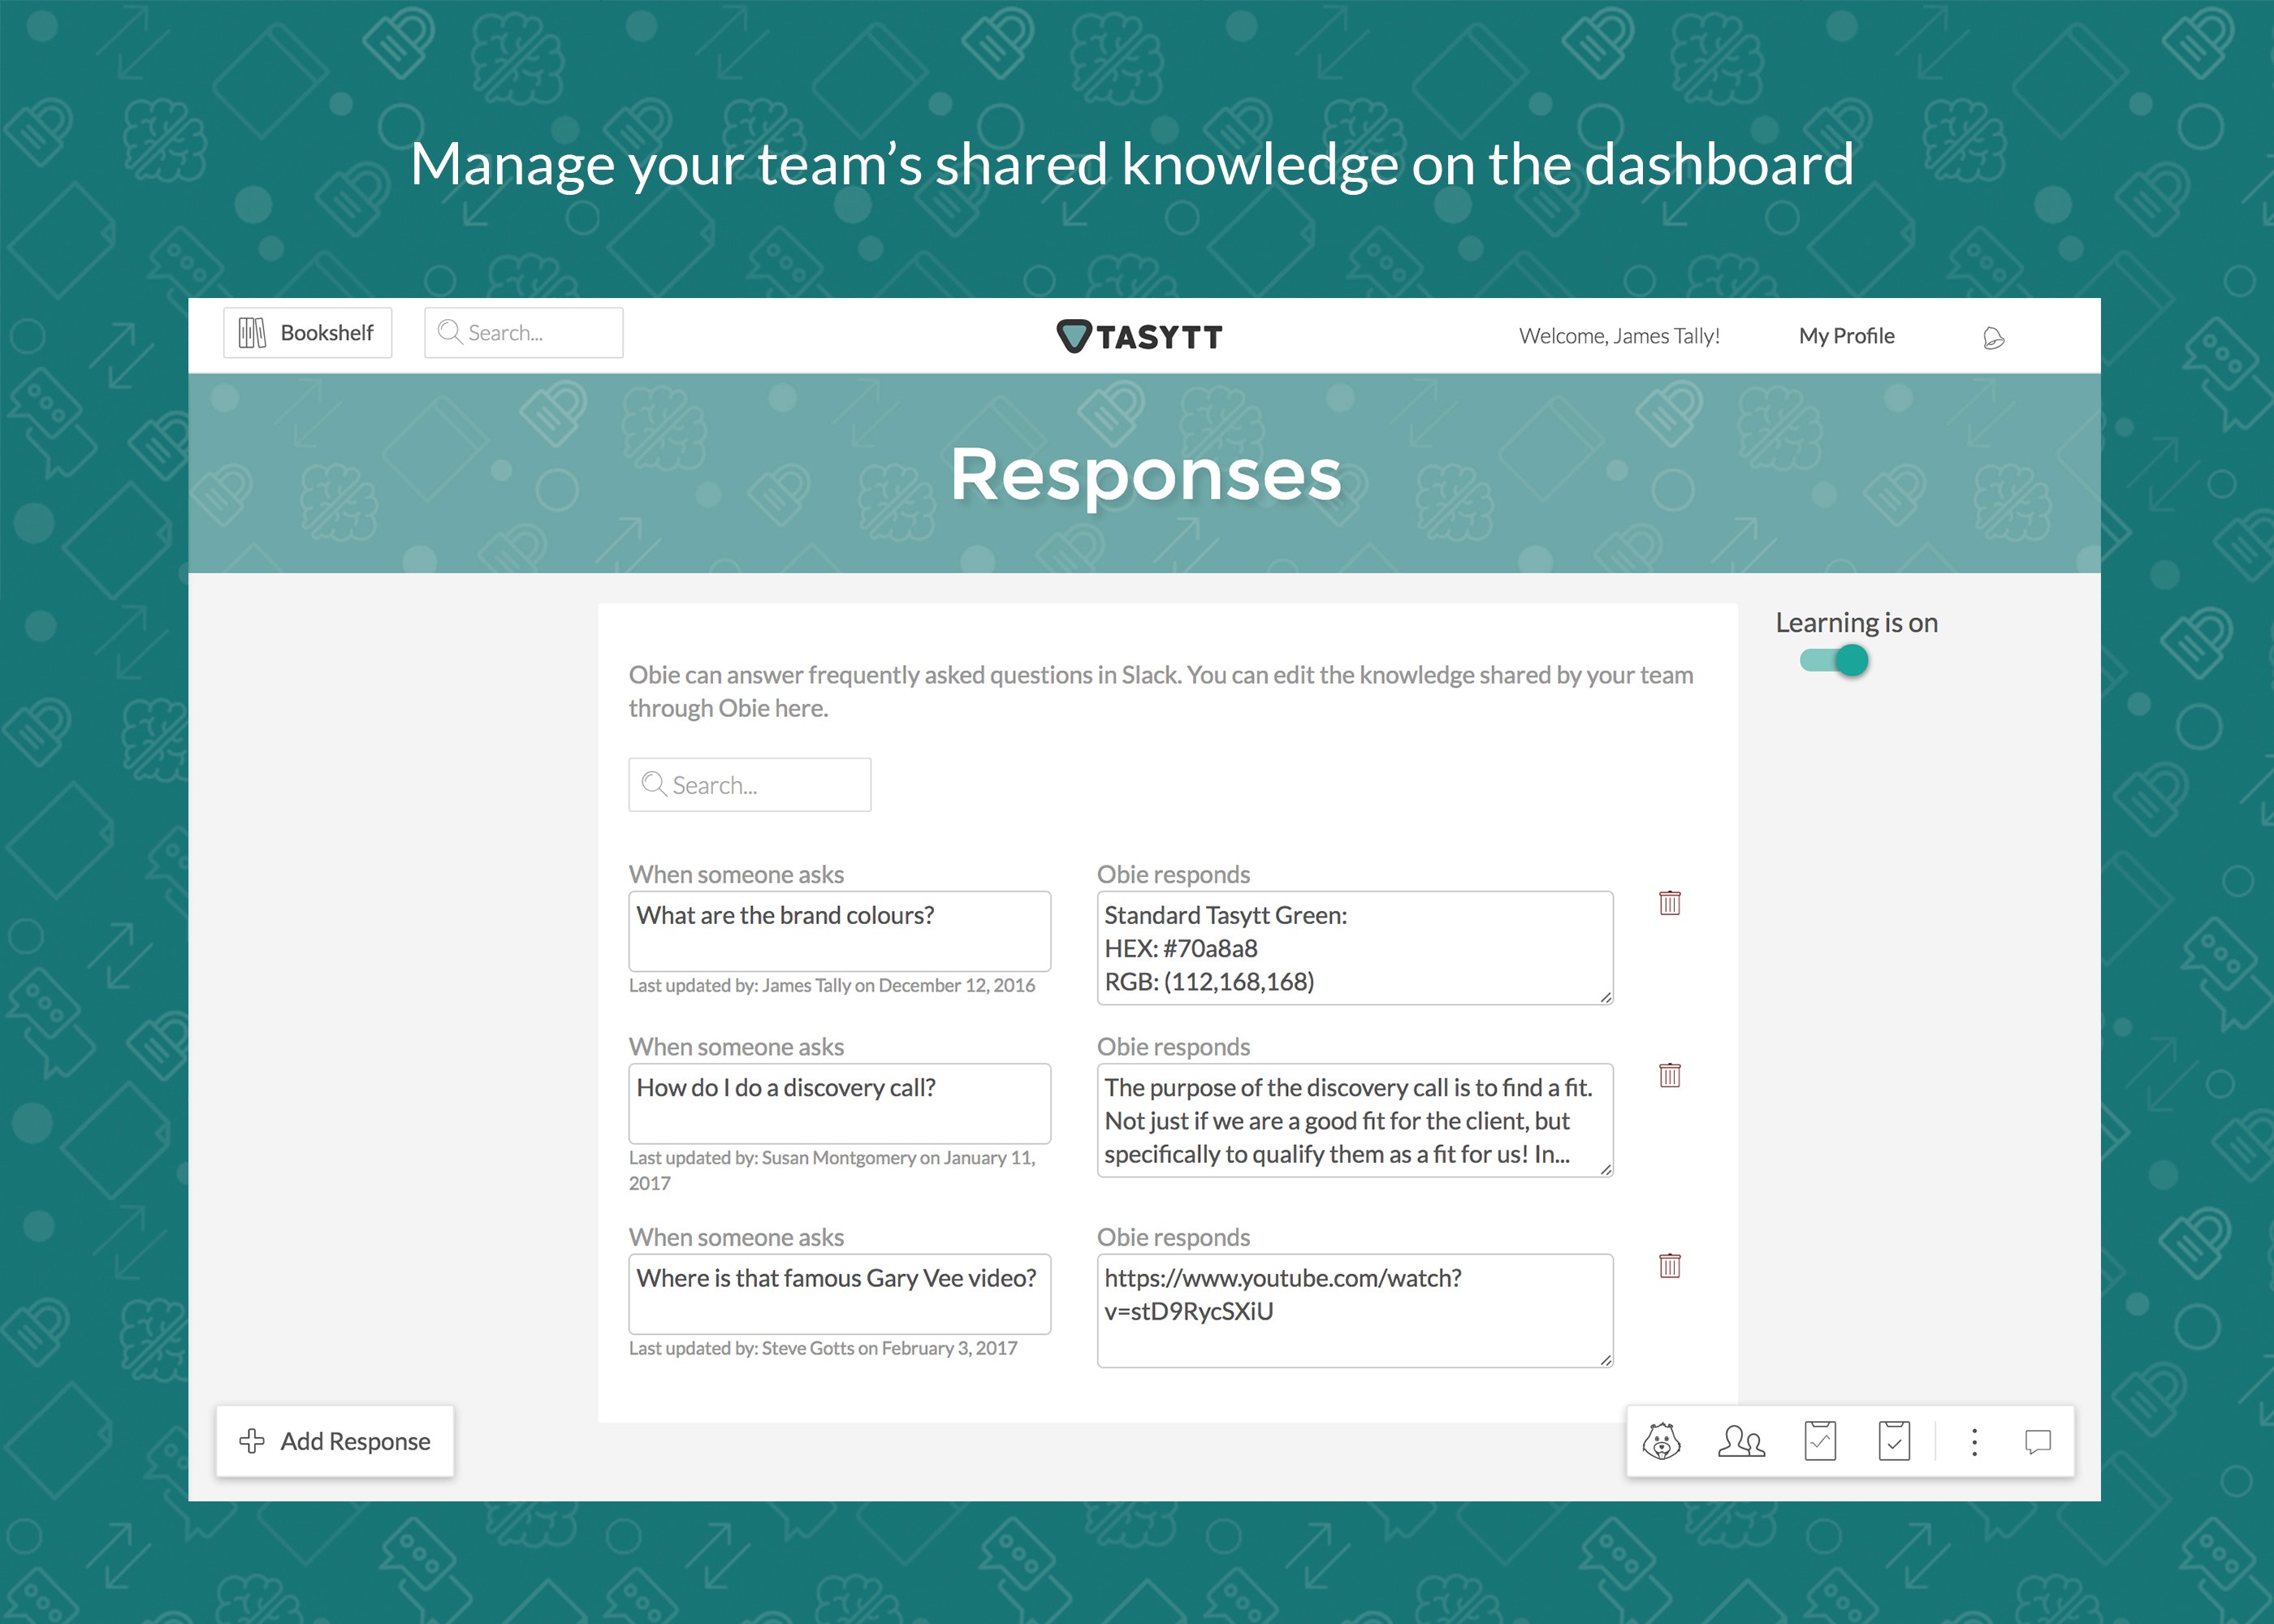The image size is (2274, 1624).
Task: Delete the discovery call response
Action: [1669, 1075]
